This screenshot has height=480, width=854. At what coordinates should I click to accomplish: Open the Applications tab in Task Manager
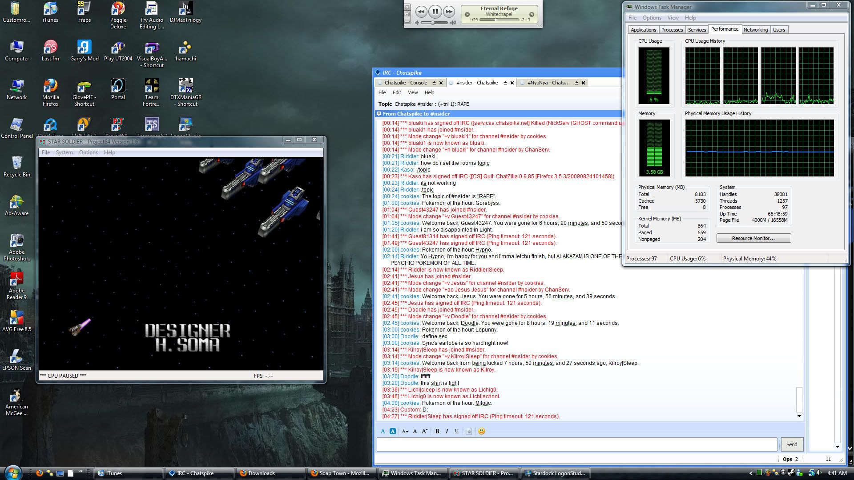point(643,30)
